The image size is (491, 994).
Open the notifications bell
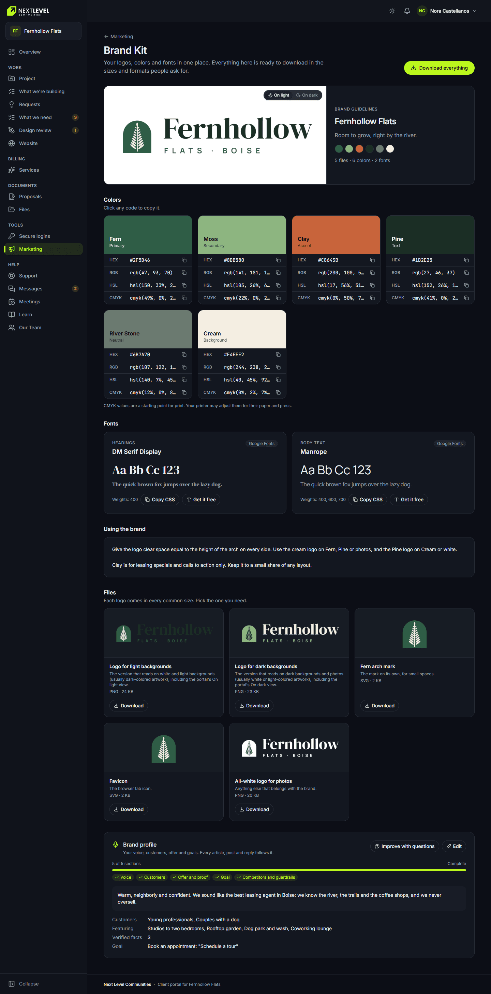pyautogui.click(x=406, y=11)
